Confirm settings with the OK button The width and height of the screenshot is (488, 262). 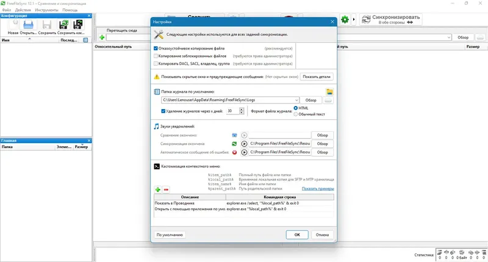[x=297, y=235]
